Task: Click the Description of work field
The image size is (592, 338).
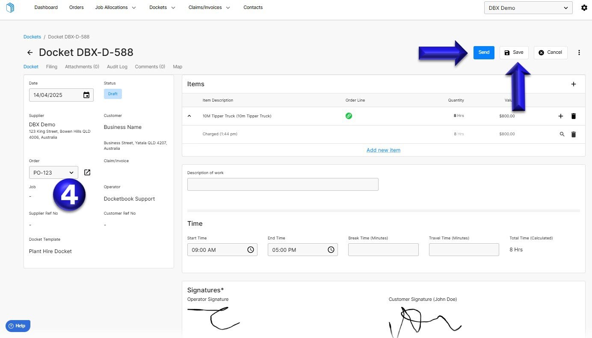Action: pyautogui.click(x=282, y=184)
